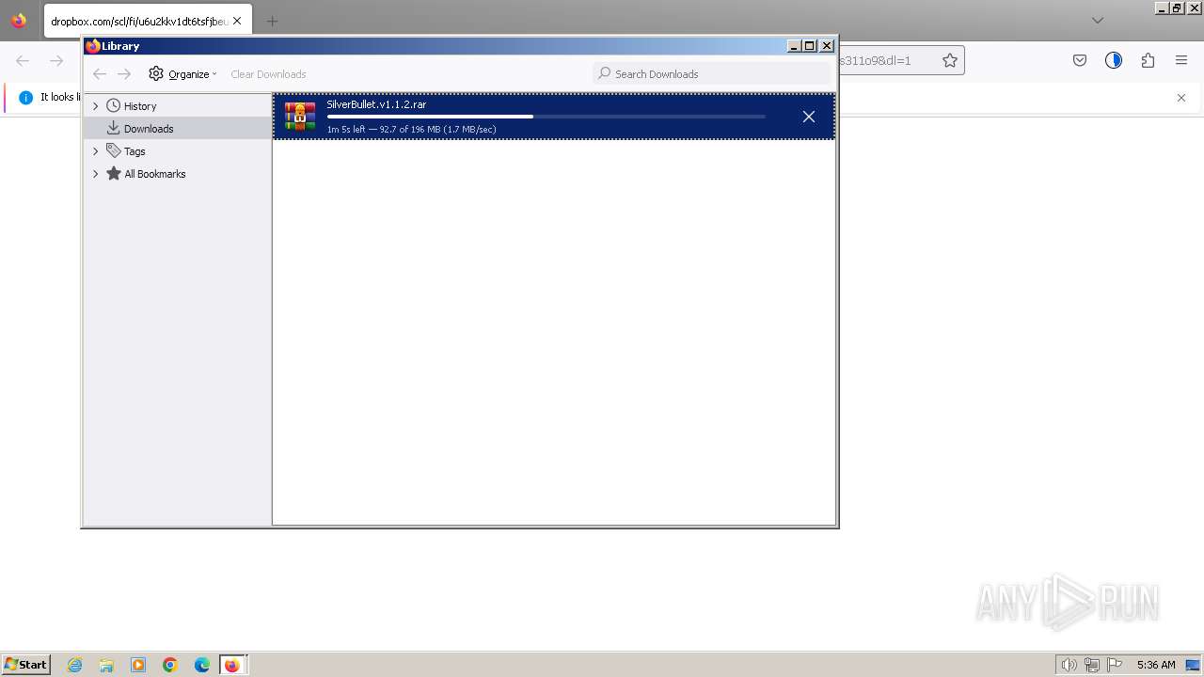Click the SilverBullet.v1.1.2.rar file name
The height and width of the screenshot is (677, 1204).
[x=376, y=104]
